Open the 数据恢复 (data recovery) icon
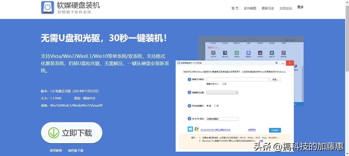 pos(283,53)
